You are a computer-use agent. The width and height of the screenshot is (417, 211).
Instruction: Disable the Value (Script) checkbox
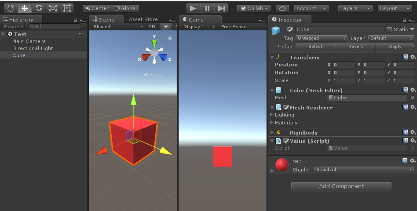[286, 141]
